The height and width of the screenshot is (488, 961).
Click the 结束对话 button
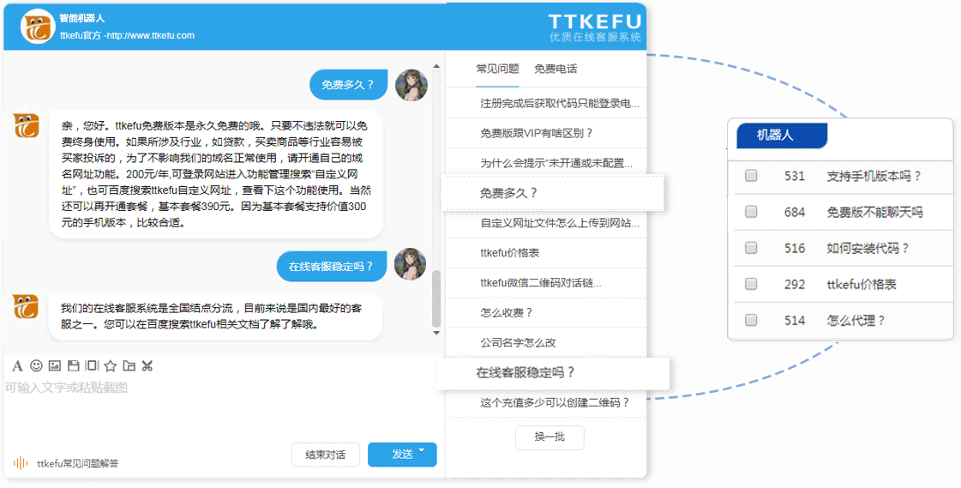326,455
